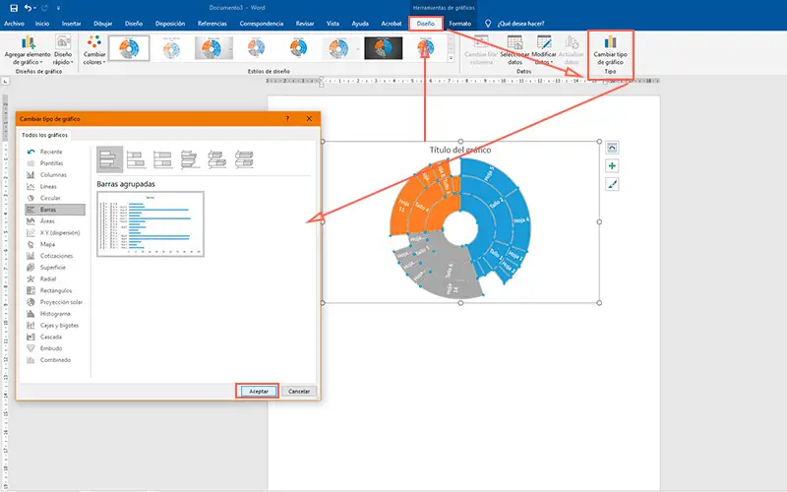The image size is (787, 492).
Task: Click the Aceptar button
Action: pyautogui.click(x=259, y=391)
